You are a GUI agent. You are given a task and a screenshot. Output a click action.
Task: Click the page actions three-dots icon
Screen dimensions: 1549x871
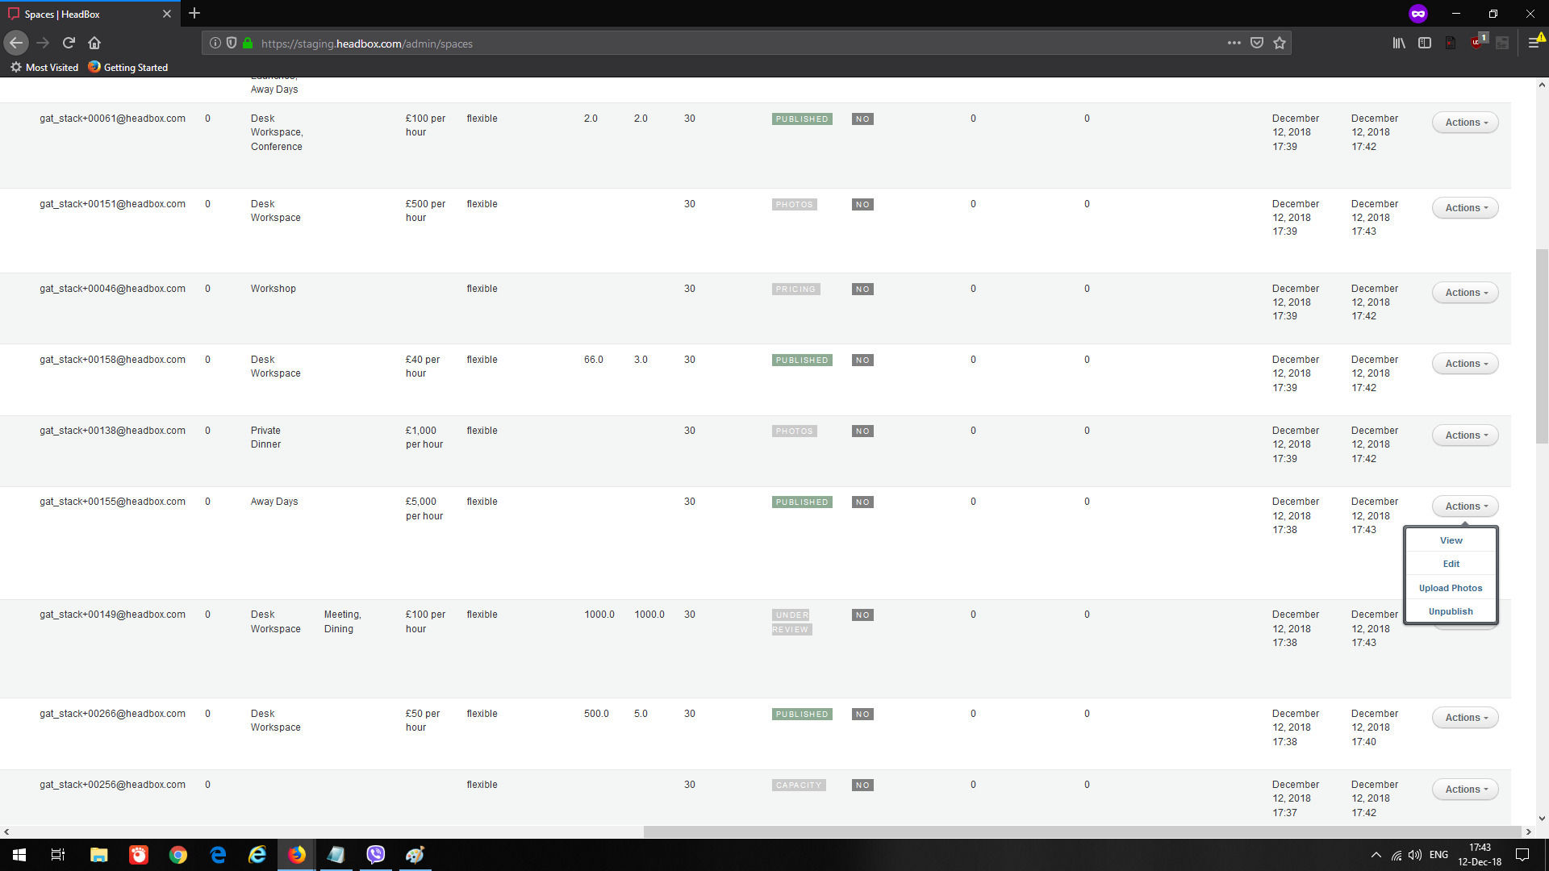pyautogui.click(x=1234, y=43)
